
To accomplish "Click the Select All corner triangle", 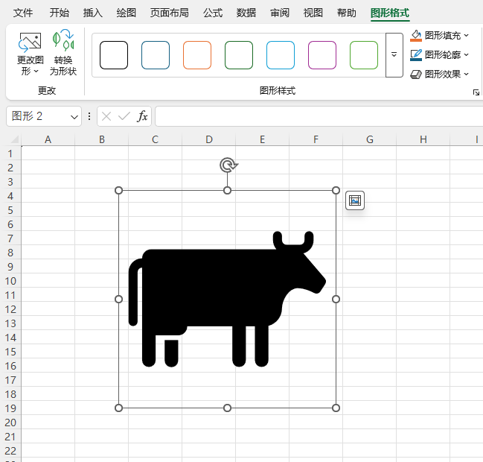I will coord(14,139).
